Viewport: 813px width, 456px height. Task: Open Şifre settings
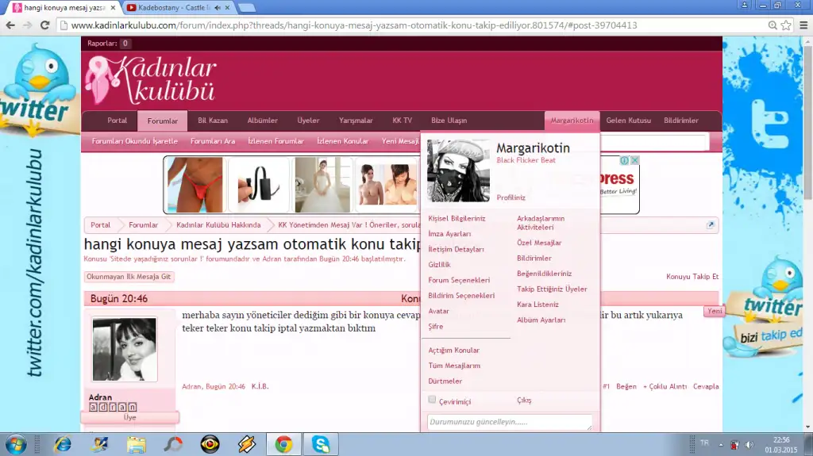click(x=436, y=327)
